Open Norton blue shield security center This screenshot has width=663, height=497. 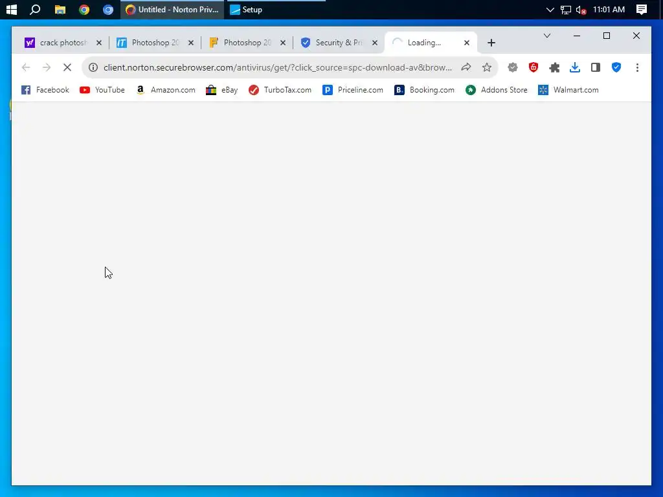click(x=616, y=67)
